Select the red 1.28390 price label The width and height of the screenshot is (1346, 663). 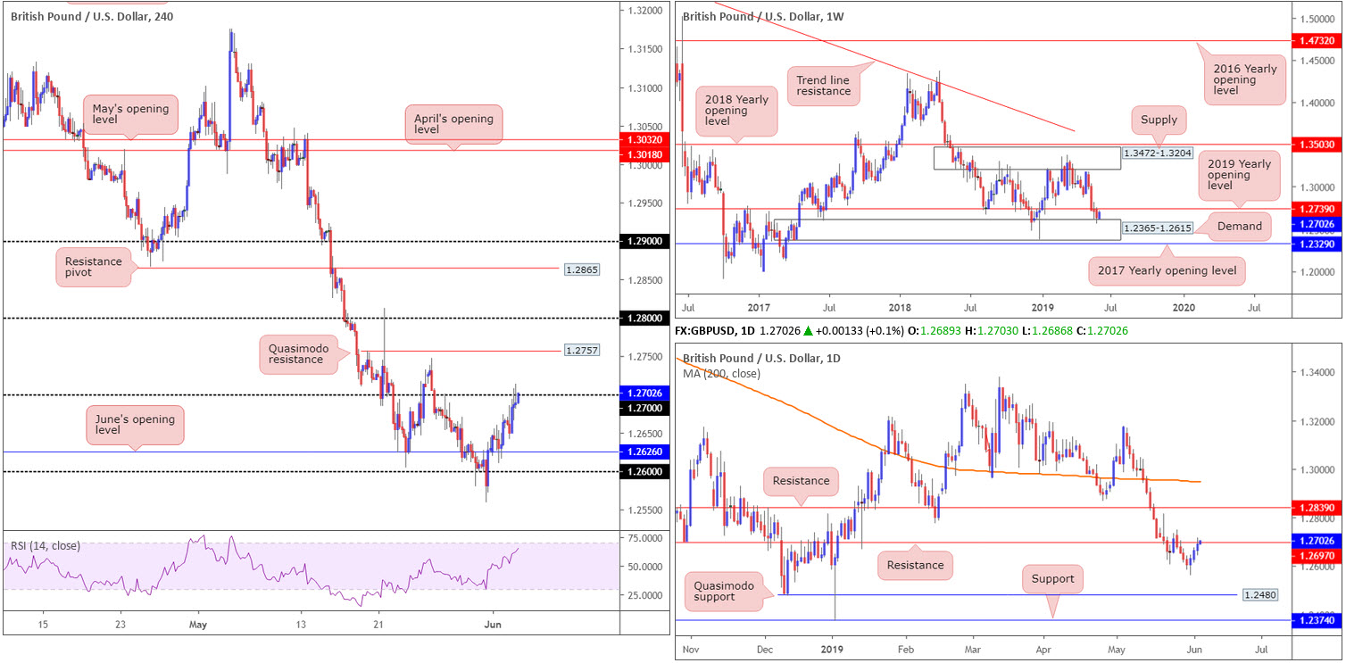[1317, 507]
